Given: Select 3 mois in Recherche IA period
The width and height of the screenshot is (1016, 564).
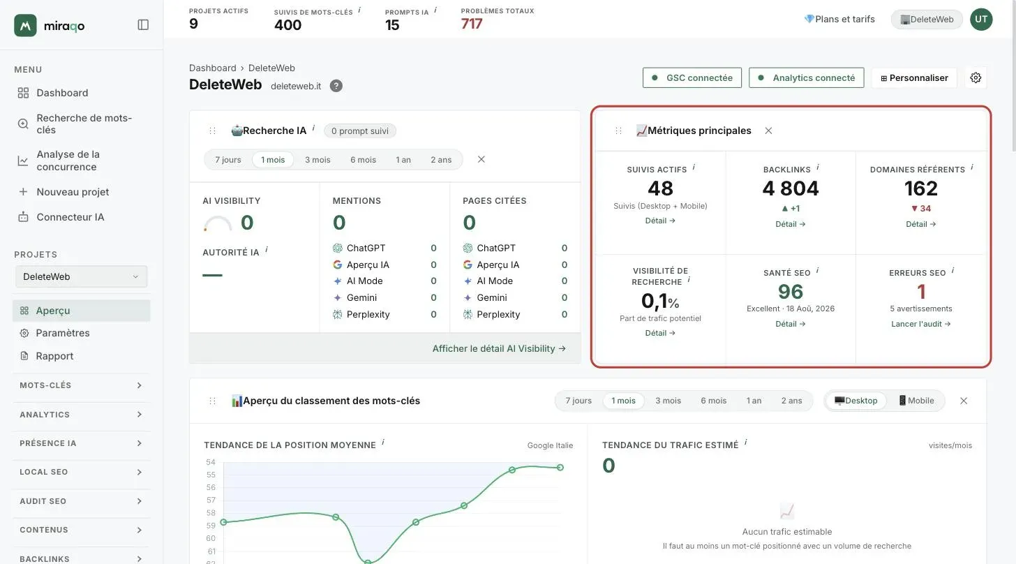Looking at the screenshot, I should click(x=317, y=160).
